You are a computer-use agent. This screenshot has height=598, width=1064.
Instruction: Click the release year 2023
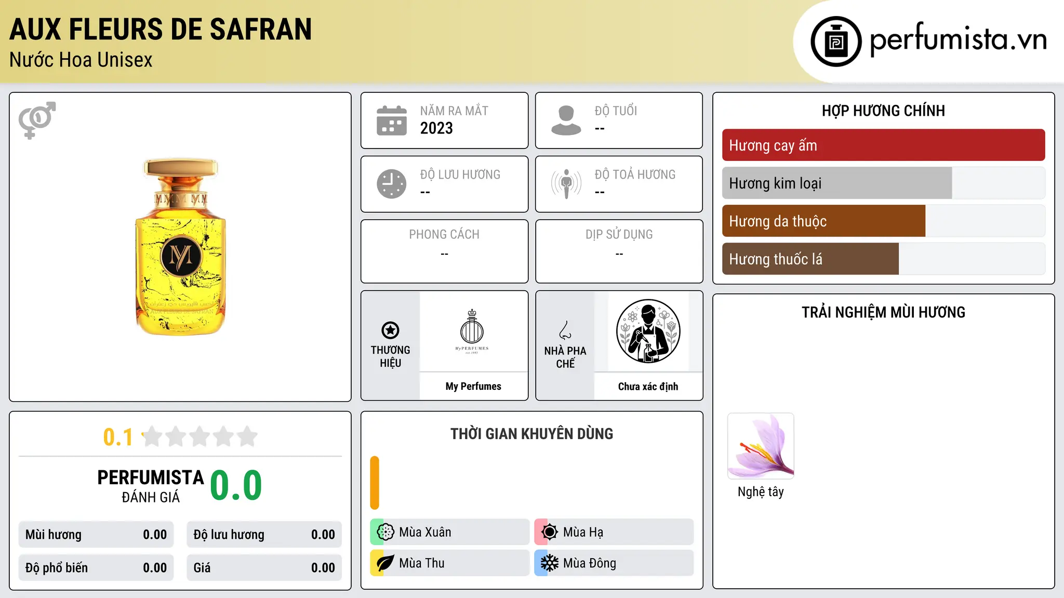436,128
